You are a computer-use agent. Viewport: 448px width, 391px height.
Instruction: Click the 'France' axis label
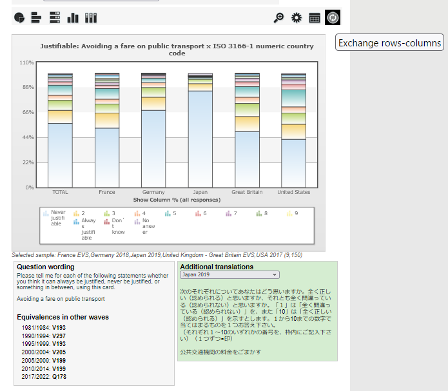point(107,192)
